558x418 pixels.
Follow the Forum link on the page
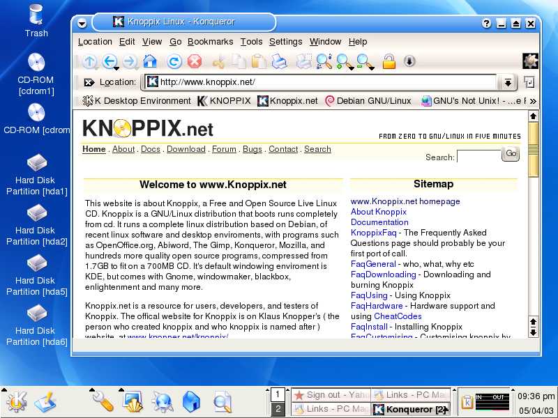pos(224,149)
